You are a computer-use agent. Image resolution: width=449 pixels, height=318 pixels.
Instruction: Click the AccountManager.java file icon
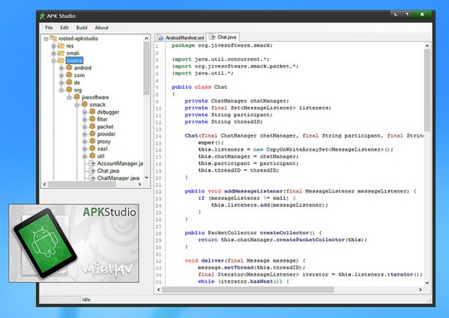[x=92, y=163]
